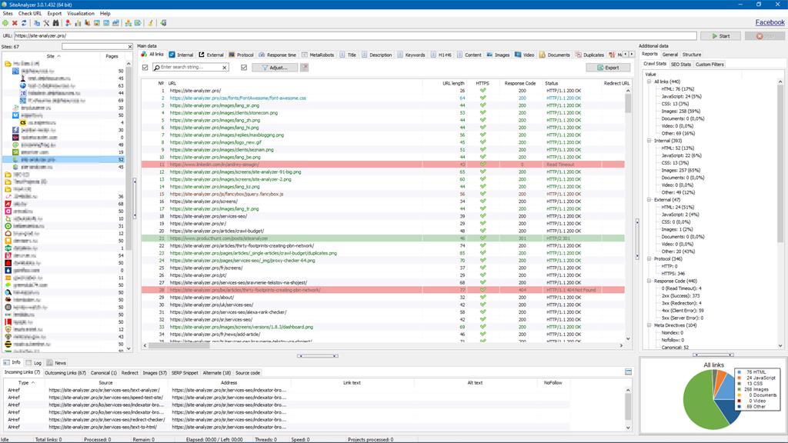Open the Adjust dropdown above the URL list
This screenshot has height=443, width=788.
tap(274, 68)
